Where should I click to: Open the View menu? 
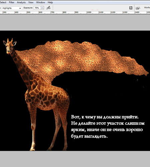coord(31,2)
